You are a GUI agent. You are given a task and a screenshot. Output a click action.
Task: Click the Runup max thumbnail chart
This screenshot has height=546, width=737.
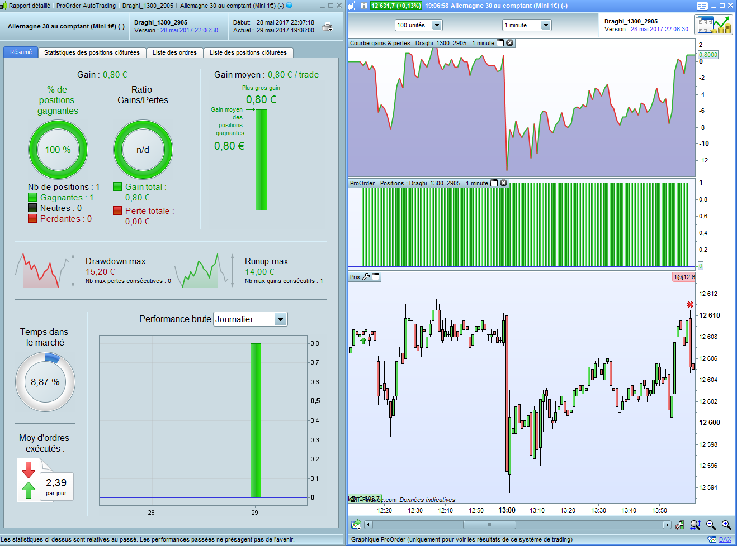click(206, 271)
